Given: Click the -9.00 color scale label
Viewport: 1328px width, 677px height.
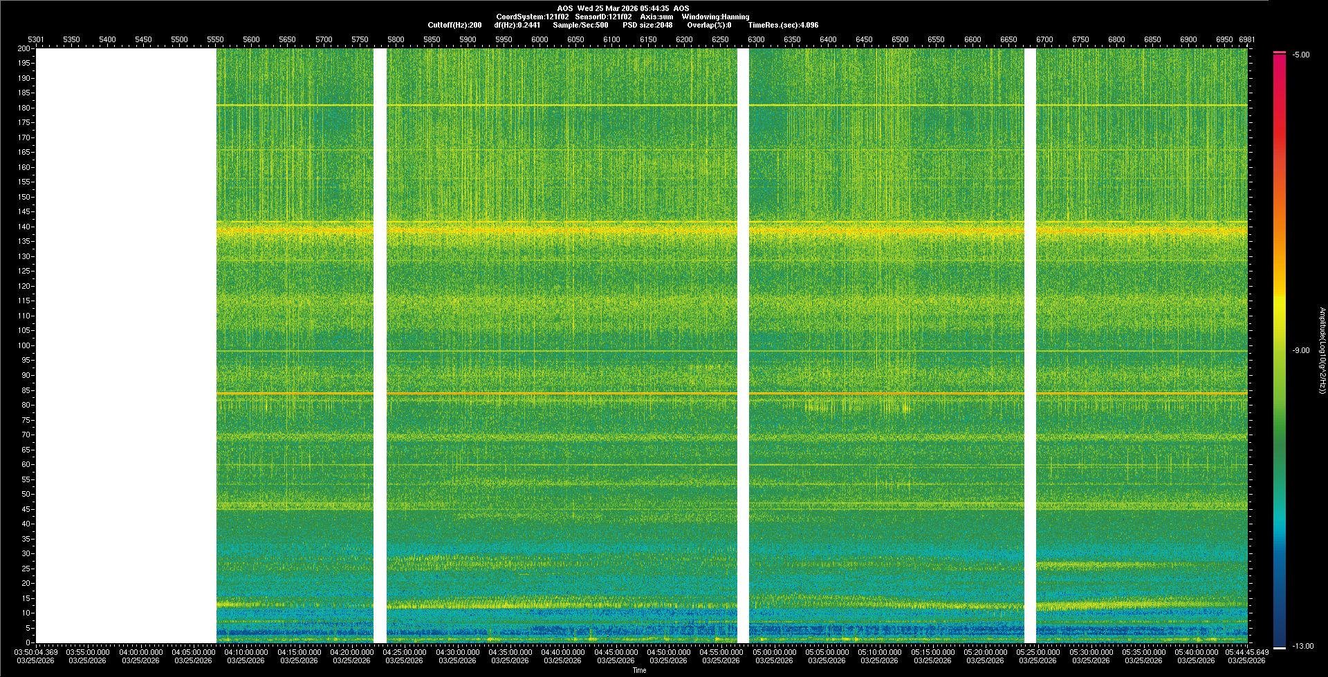Looking at the screenshot, I should 1300,351.
